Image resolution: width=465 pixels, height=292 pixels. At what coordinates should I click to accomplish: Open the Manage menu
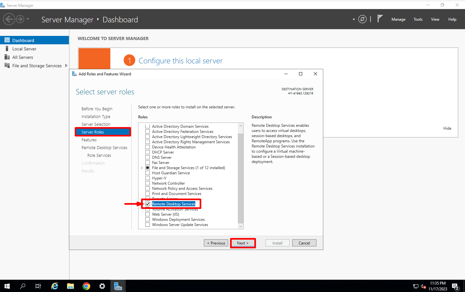(x=398, y=19)
